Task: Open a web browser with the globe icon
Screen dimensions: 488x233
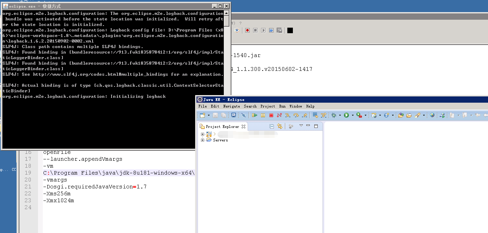Action: pos(432,115)
